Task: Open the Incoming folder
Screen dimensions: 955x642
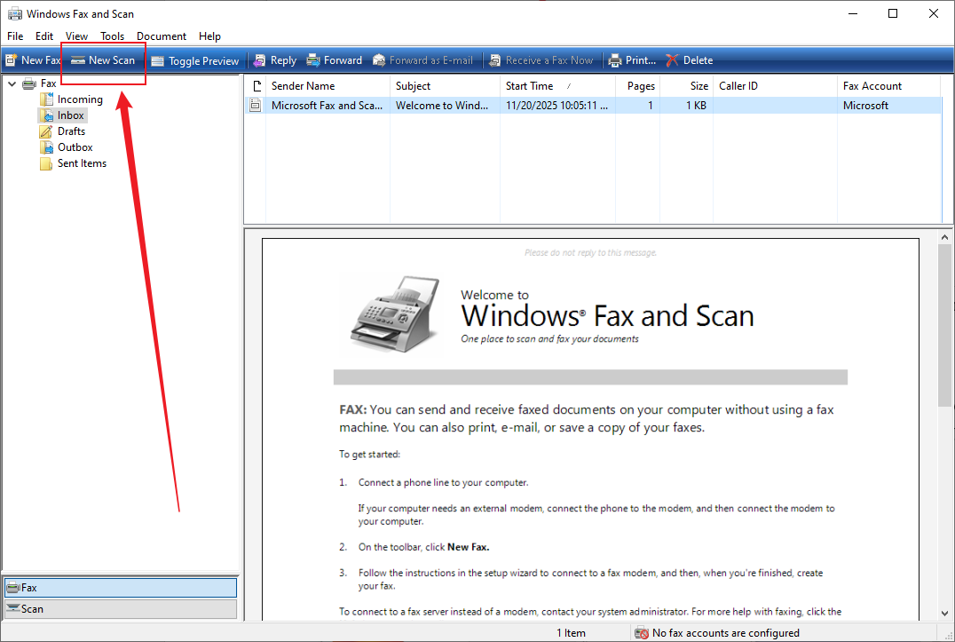Action: (x=80, y=99)
